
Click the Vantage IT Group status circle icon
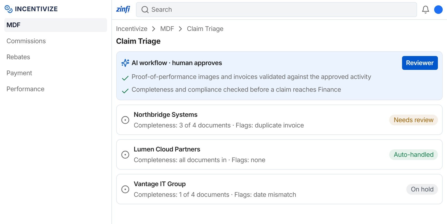(x=125, y=189)
